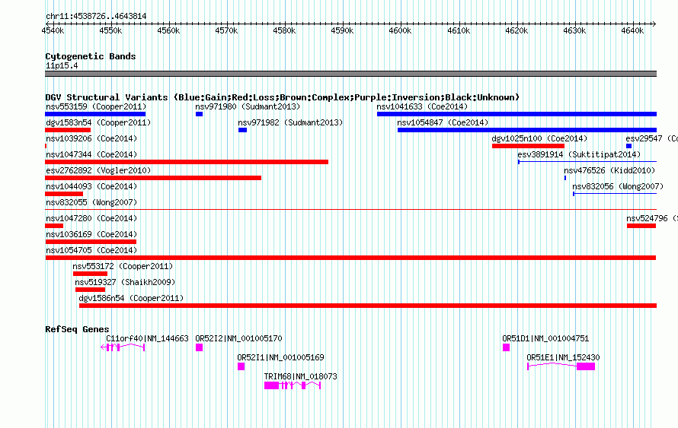Click the nsv524796 red bar
Viewport: 678px width, 428px height.
(641, 226)
